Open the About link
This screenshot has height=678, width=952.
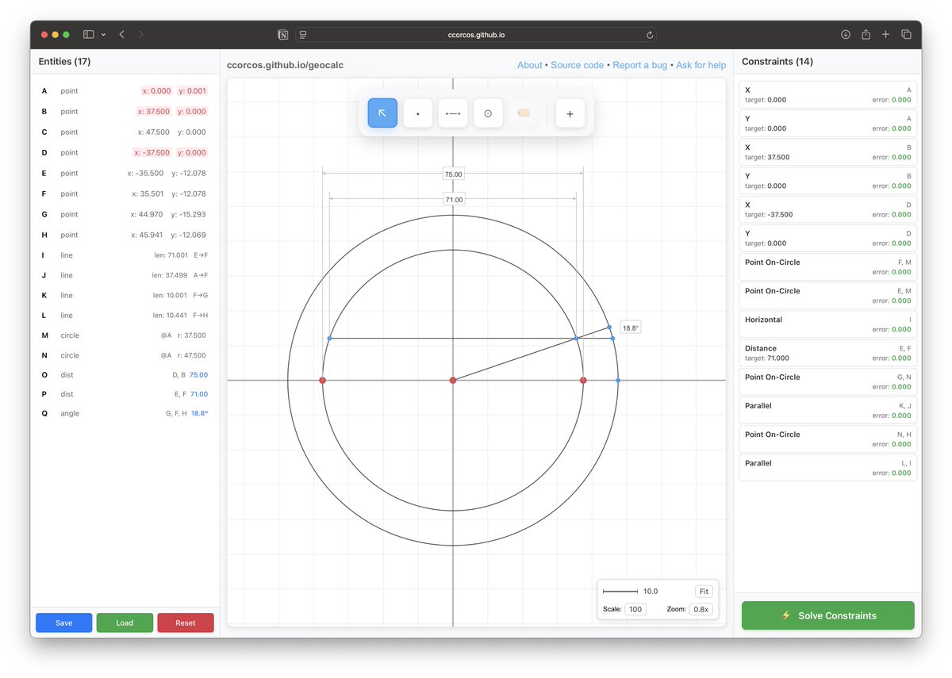point(529,65)
